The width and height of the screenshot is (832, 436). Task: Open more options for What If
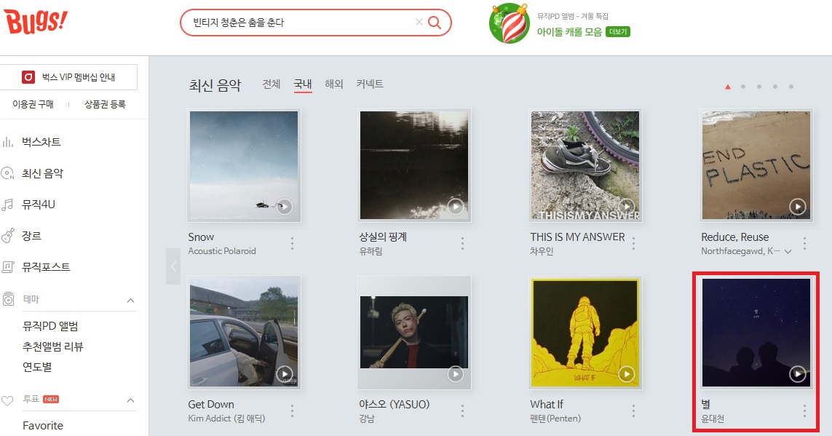coord(633,411)
